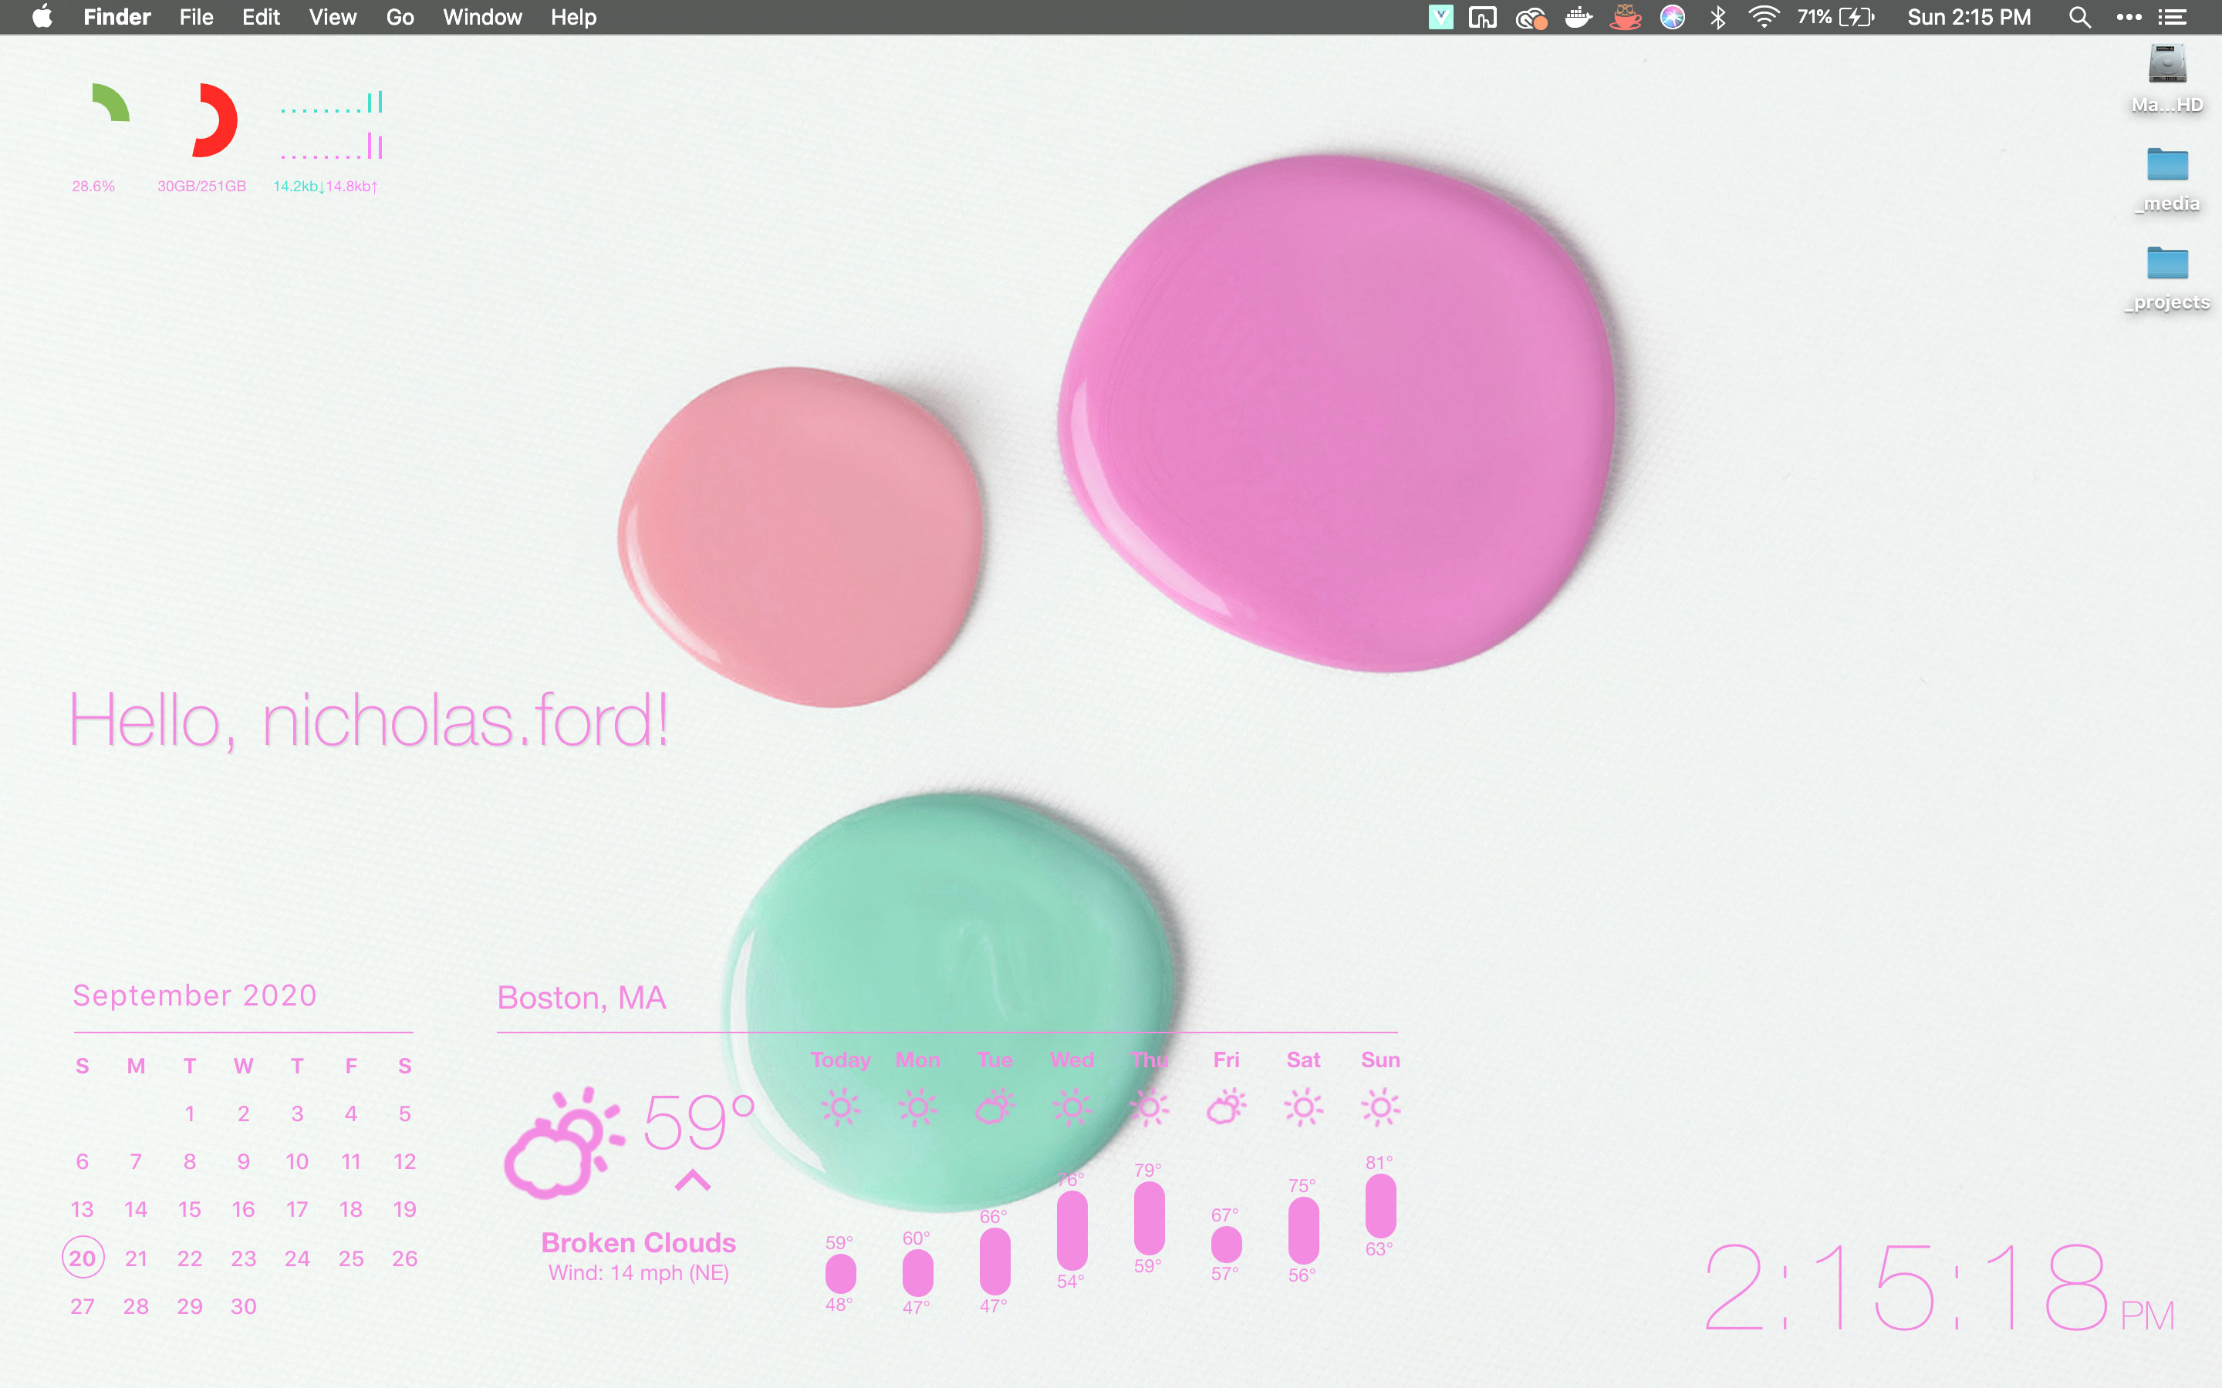Image resolution: width=2222 pixels, height=1388 pixels.
Task: Open the Docker whale menu bar icon
Action: click(1578, 18)
